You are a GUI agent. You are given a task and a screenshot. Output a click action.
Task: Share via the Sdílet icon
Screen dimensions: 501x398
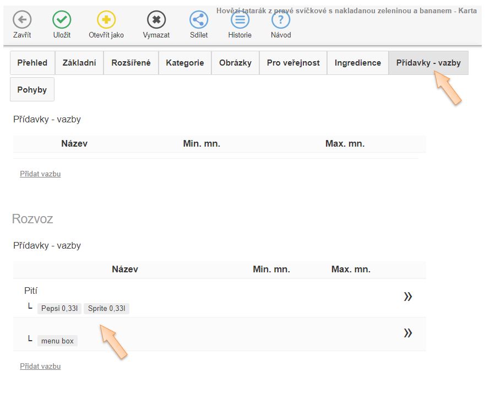(199, 20)
